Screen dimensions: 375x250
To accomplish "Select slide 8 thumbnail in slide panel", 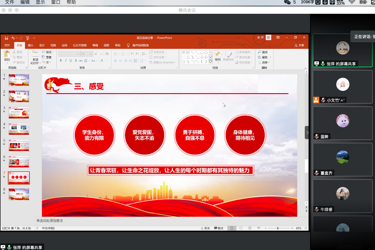I will click(x=19, y=194).
